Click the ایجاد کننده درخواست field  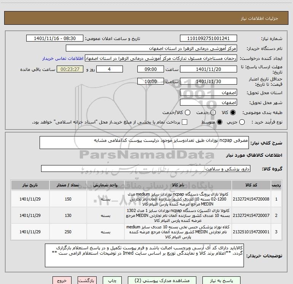[x=161, y=58]
